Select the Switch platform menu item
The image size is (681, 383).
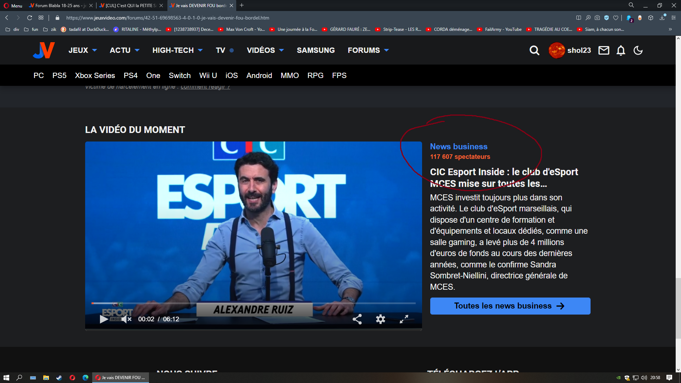tap(179, 76)
